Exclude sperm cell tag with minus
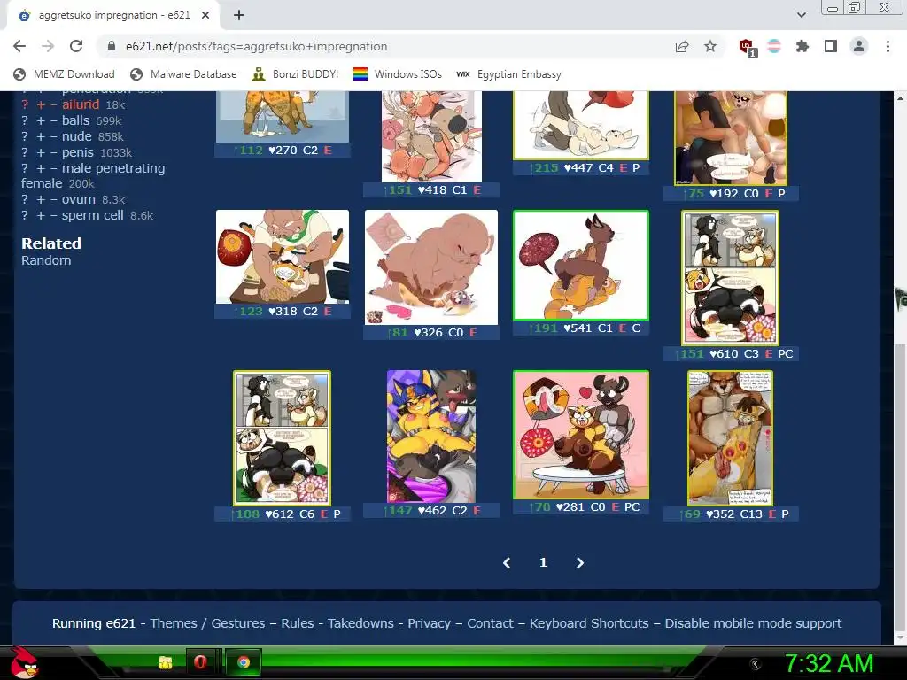 pyautogui.click(x=53, y=215)
